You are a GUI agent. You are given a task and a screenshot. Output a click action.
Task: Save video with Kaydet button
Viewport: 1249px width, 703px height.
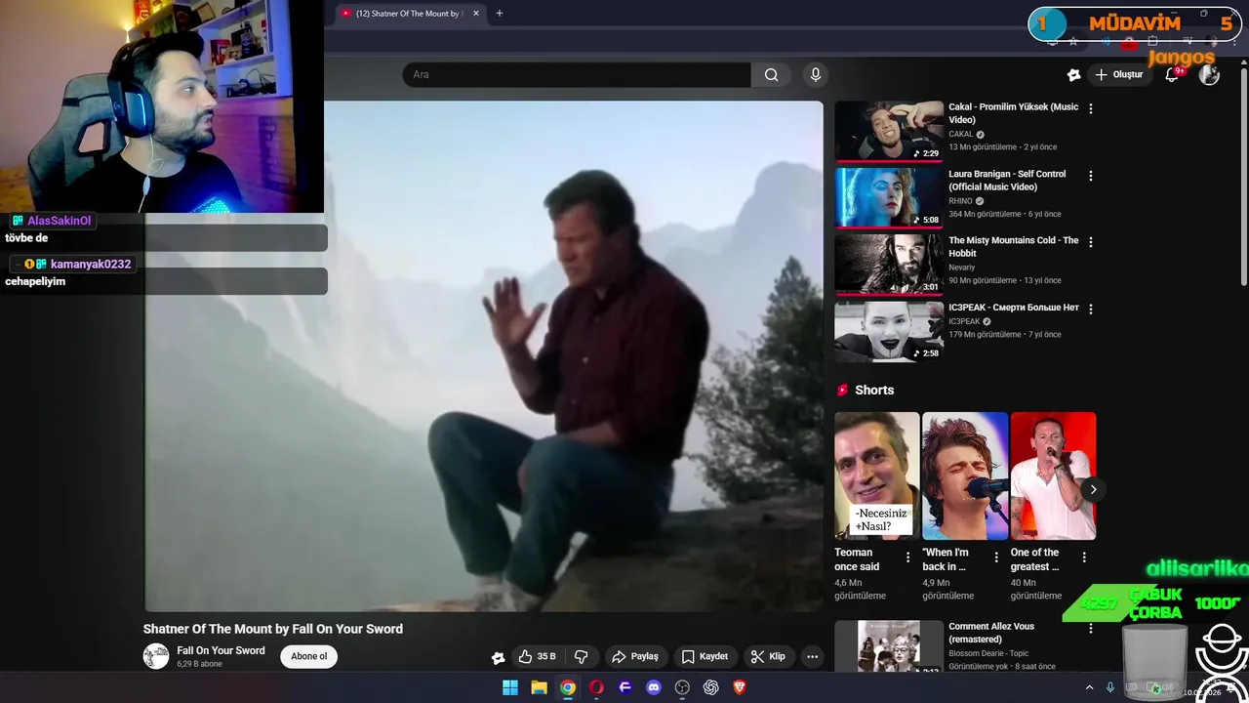[x=705, y=656]
